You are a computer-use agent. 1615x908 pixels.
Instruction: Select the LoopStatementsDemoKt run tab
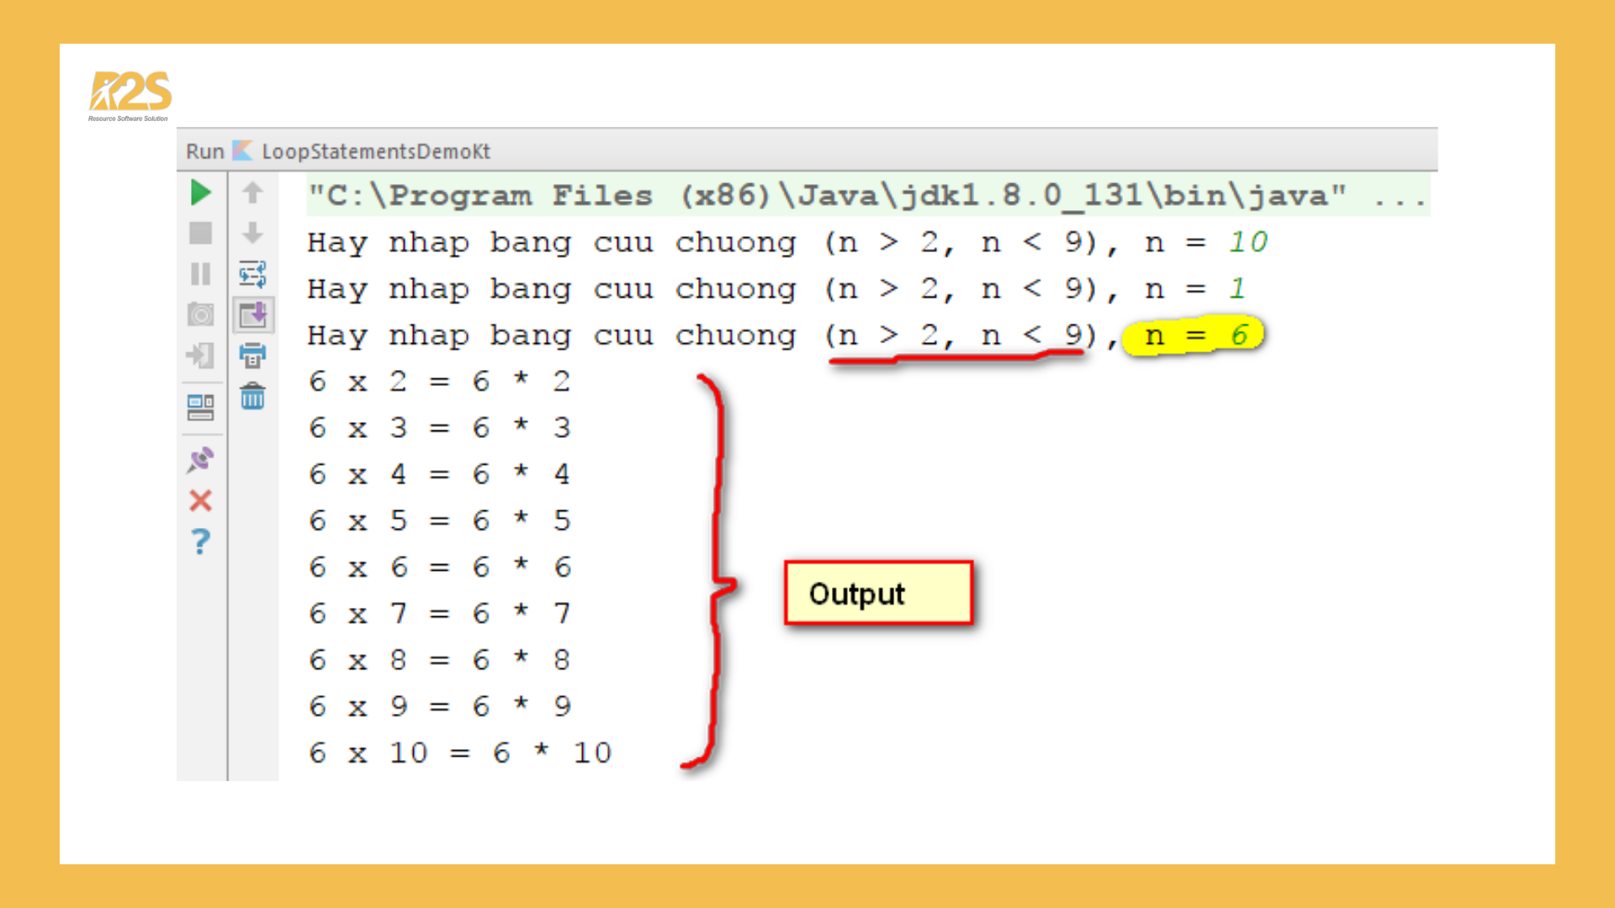coord(375,151)
